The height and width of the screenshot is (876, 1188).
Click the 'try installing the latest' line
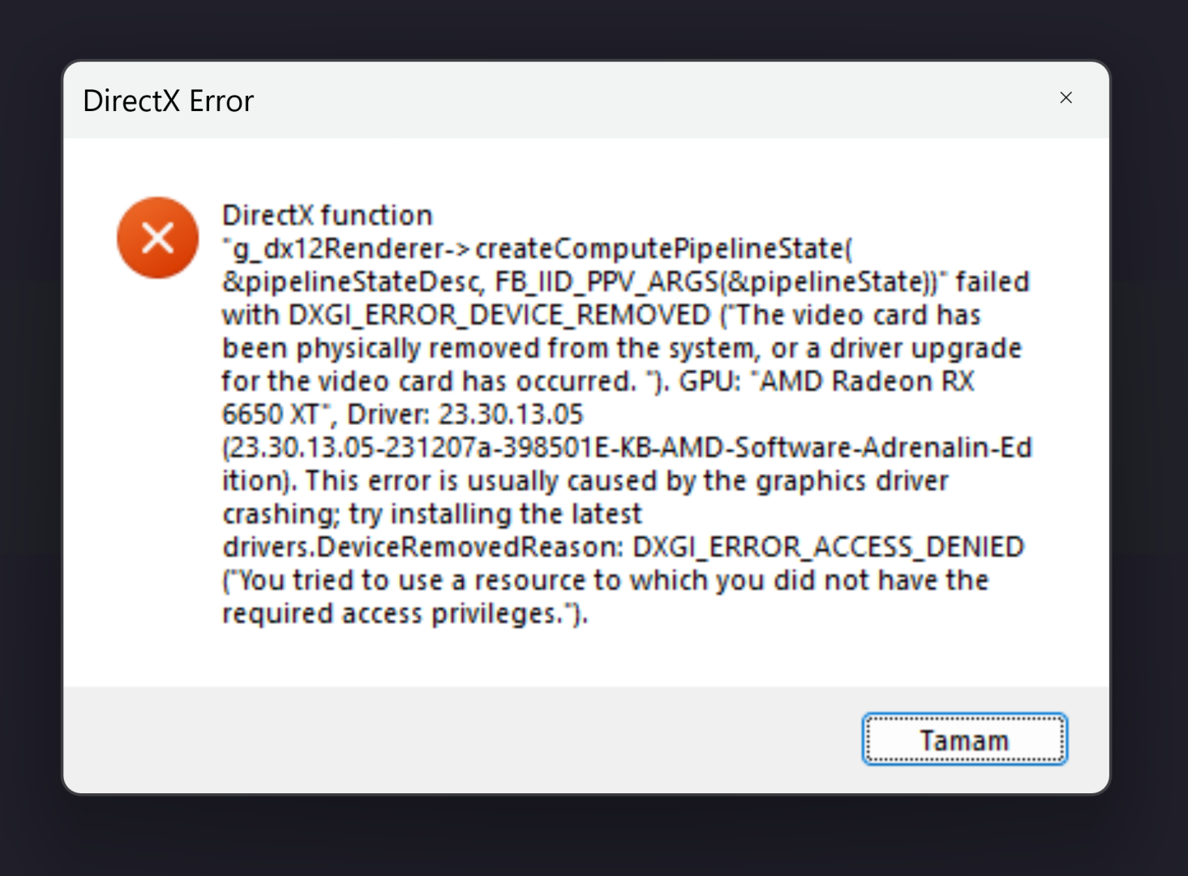pos(432,514)
